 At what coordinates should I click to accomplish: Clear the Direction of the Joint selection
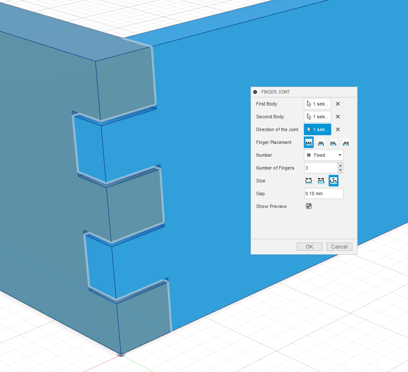[x=337, y=129]
